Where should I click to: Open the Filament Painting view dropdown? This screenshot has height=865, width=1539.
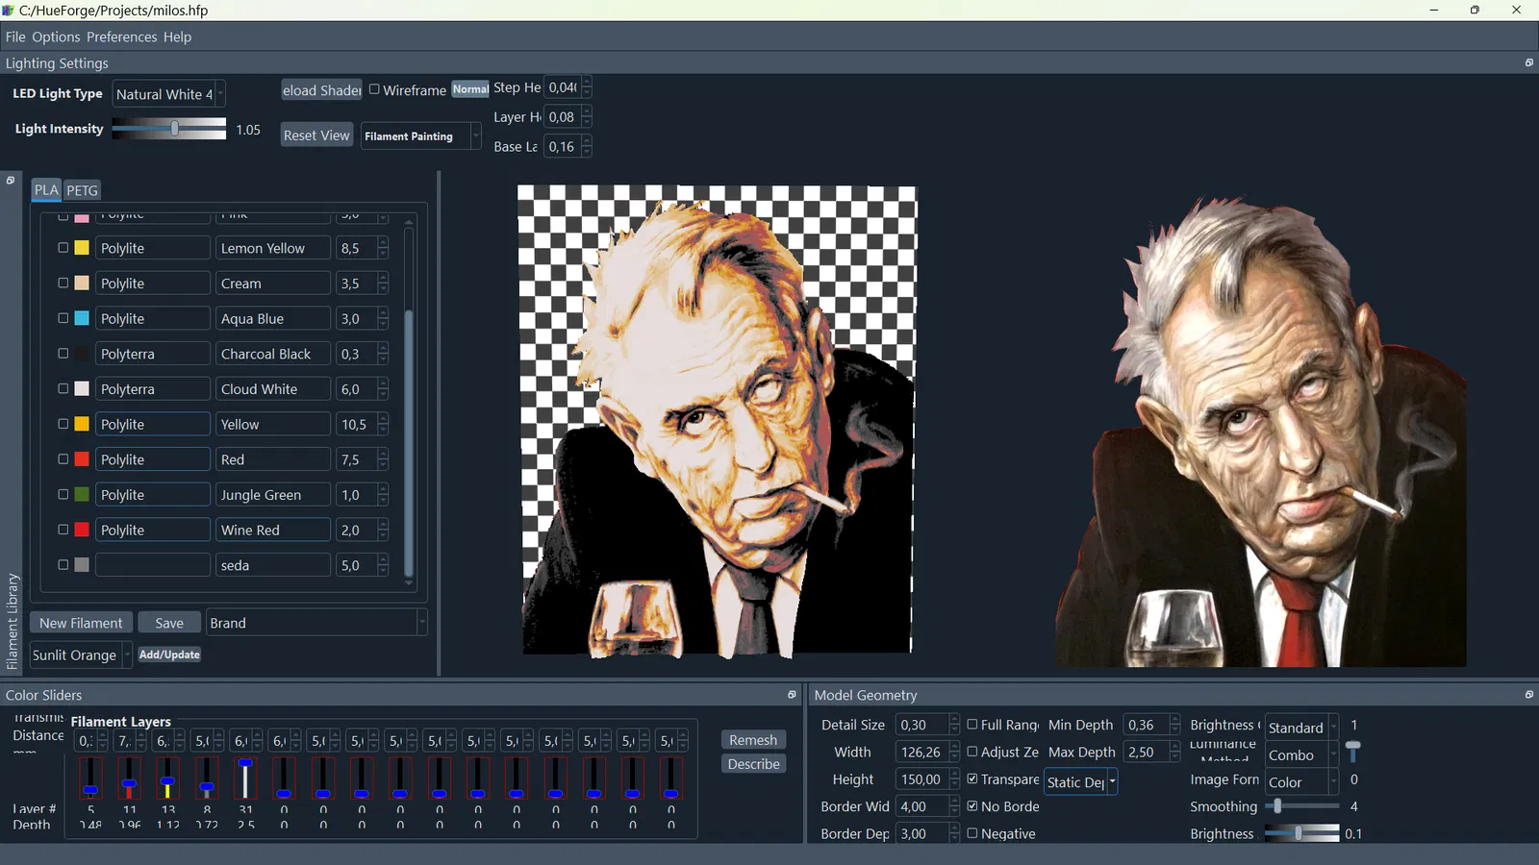[421, 136]
